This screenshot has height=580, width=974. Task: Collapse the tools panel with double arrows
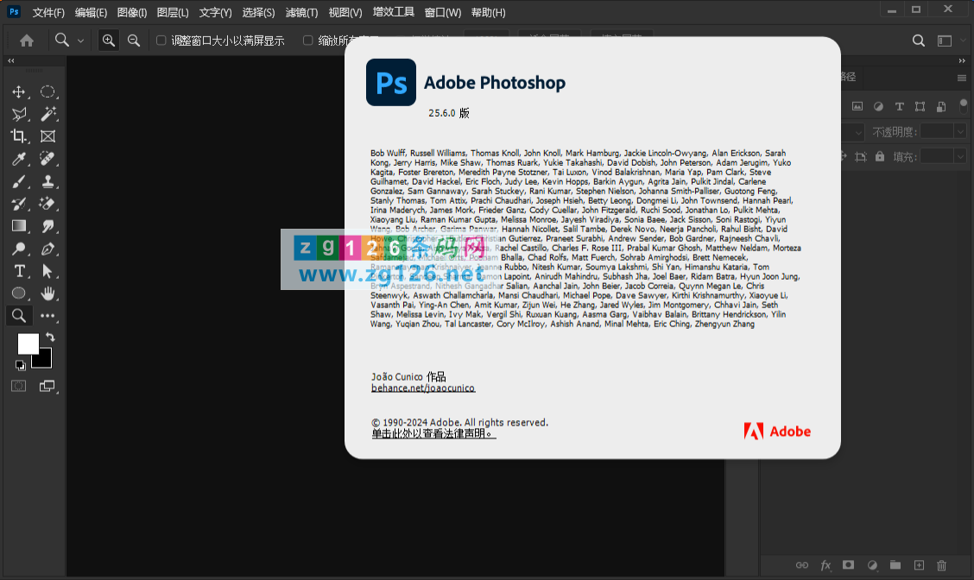pos(10,61)
